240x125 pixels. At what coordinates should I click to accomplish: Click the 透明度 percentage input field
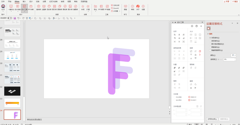pyautogui.click(x=230, y=59)
